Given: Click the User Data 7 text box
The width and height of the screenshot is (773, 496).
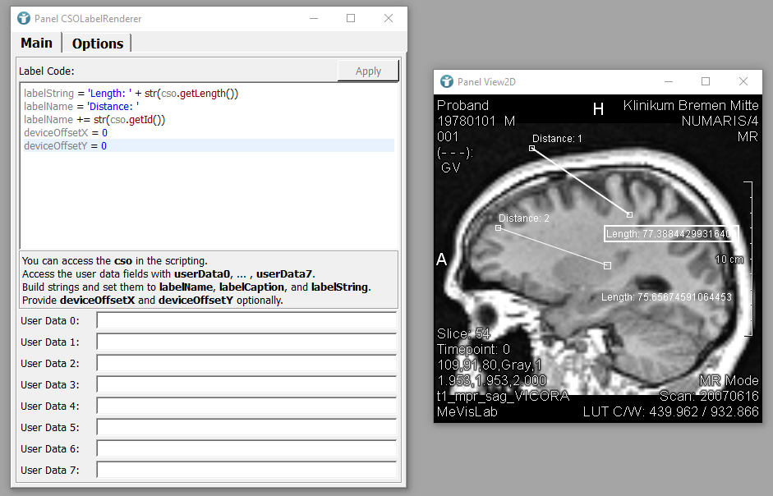Looking at the screenshot, I should (246, 470).
